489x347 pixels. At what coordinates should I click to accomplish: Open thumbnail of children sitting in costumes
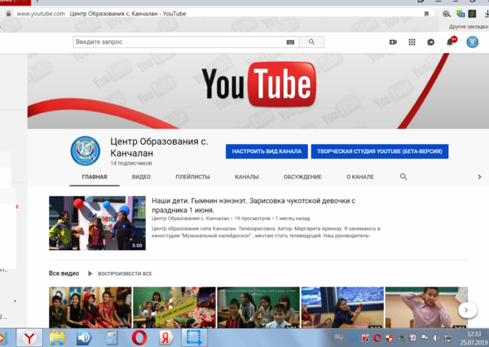coord(90,307)
